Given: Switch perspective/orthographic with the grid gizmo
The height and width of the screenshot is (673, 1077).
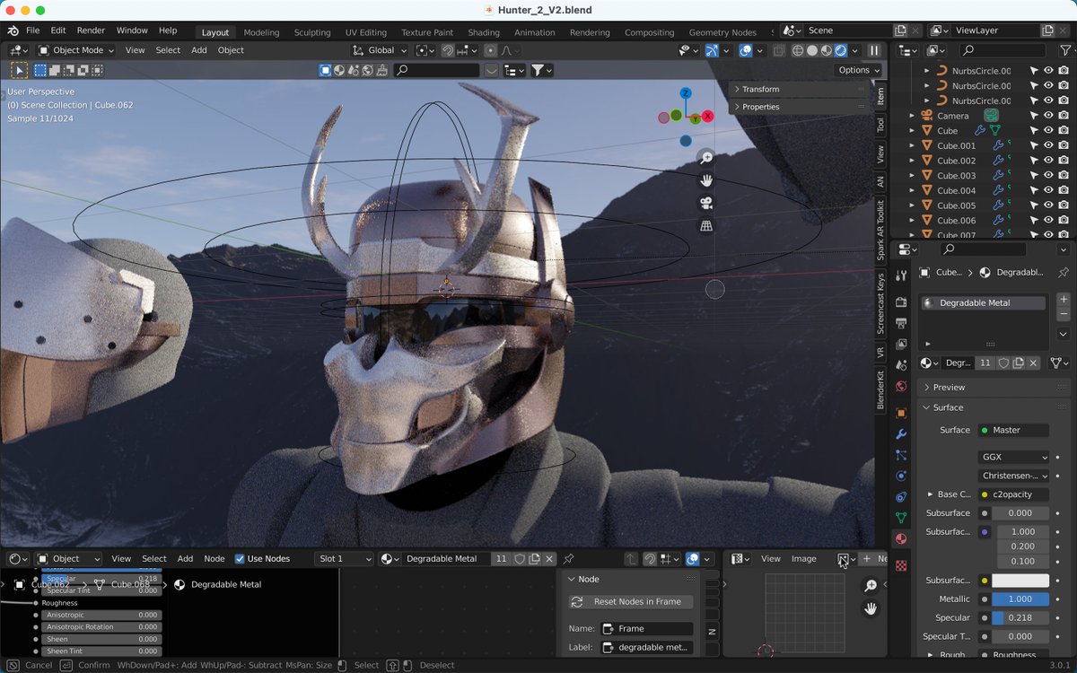Looking at the screenshot, I should [x=706, y=226].
